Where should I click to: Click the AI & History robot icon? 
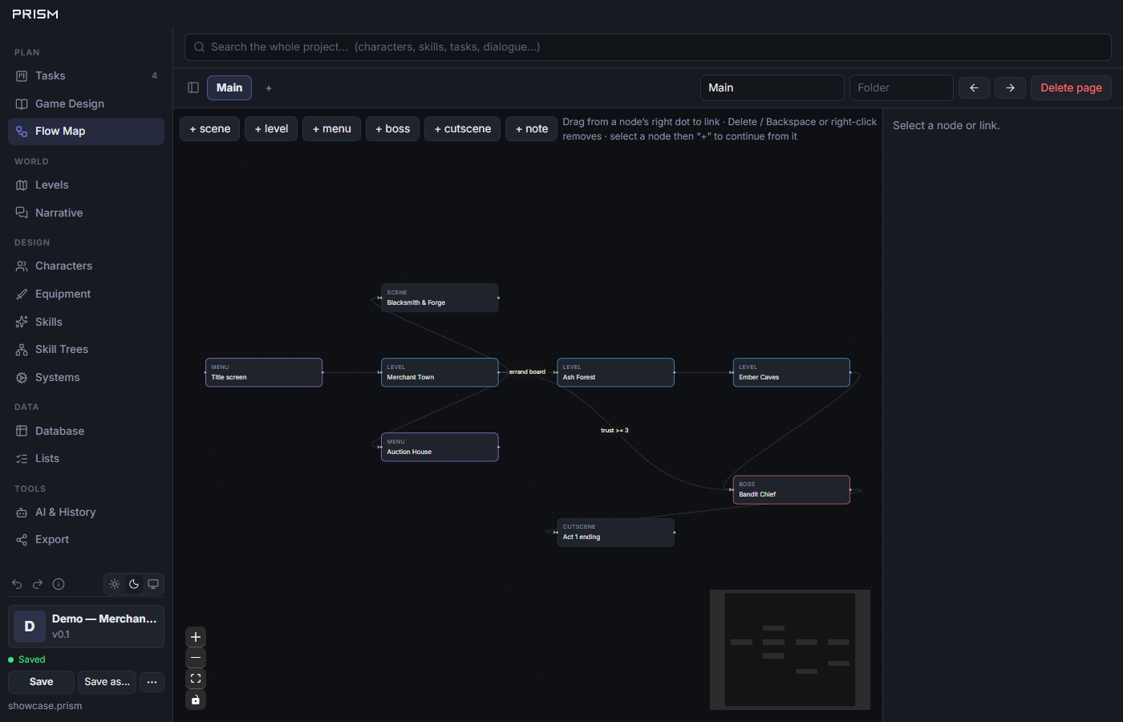coord(22,512)
